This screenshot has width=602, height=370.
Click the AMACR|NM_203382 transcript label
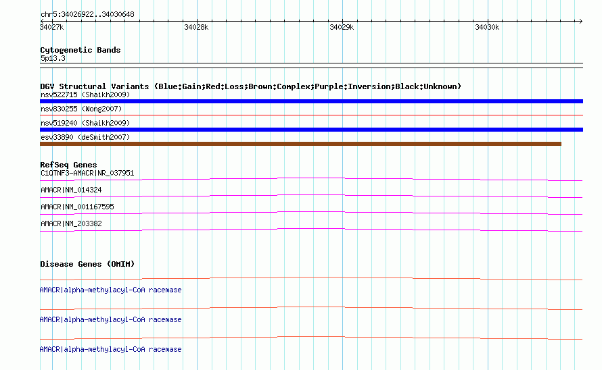tap(71, 224)
